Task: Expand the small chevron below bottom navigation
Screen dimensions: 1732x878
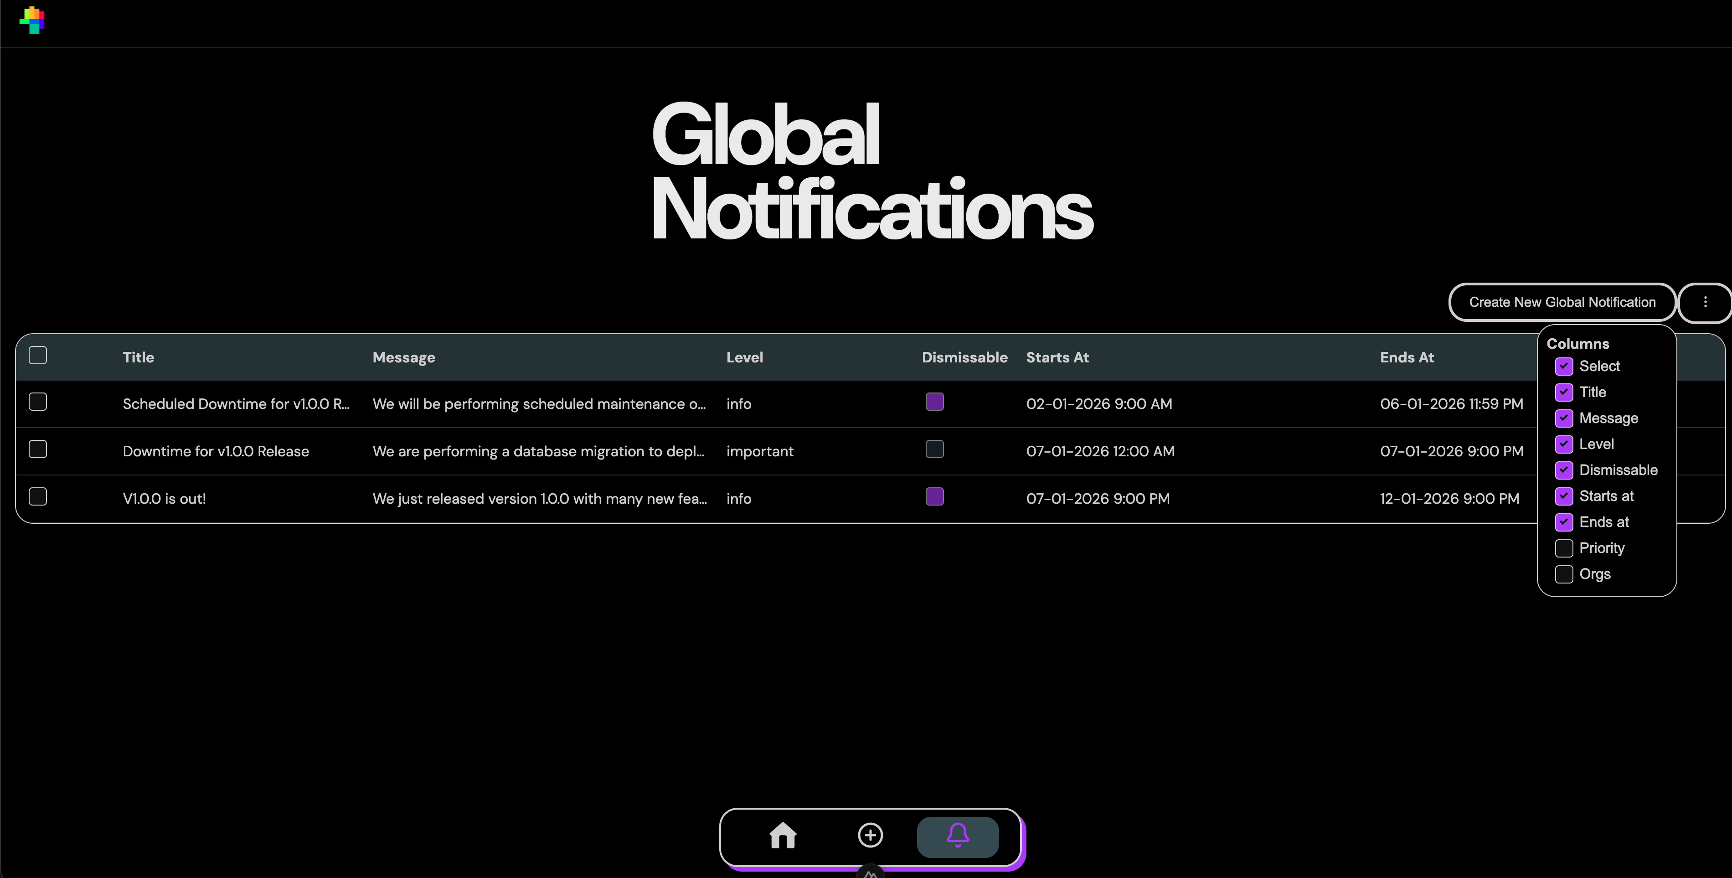Action: 870,873
